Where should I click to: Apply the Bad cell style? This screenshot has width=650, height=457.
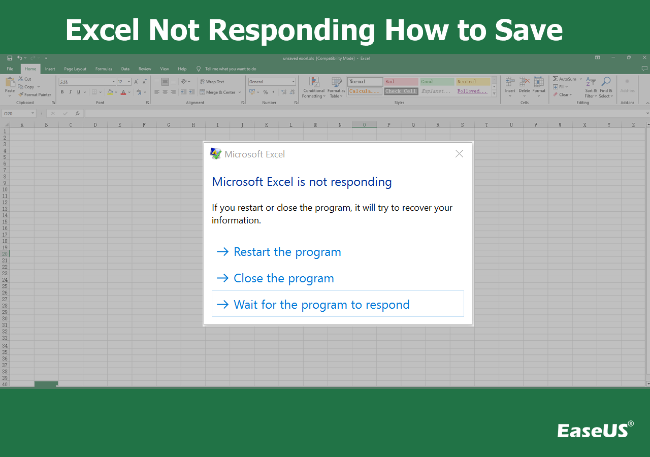pos(401,82)
